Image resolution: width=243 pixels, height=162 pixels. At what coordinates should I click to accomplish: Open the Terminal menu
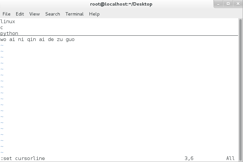pos(74,14)
